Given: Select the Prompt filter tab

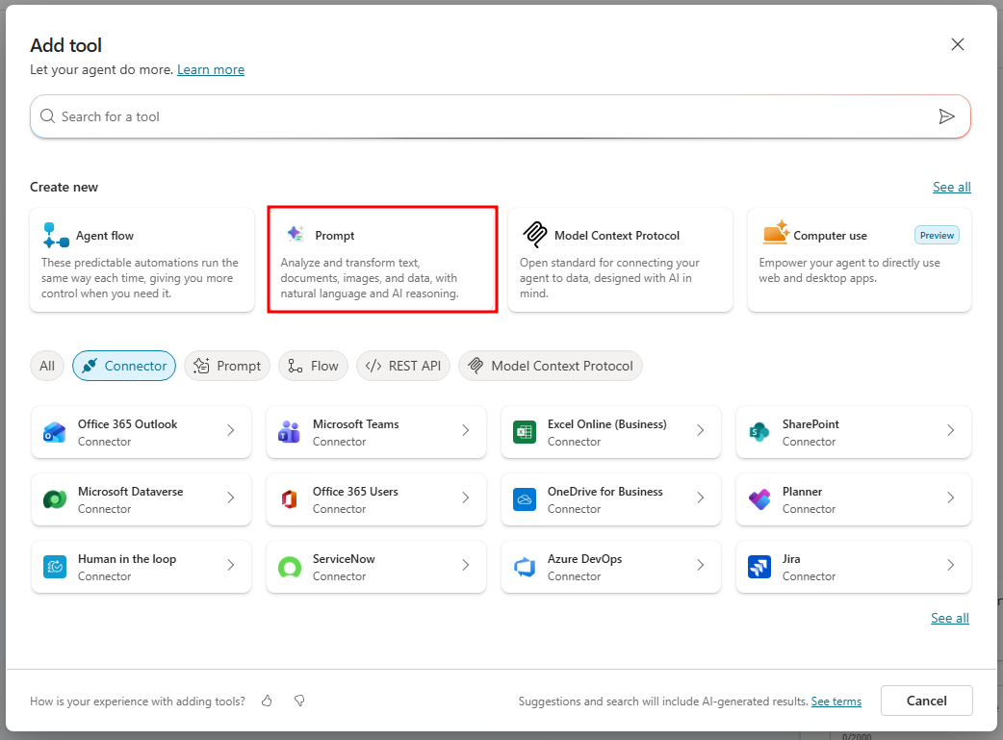Looking at the screenshot, I should [227, 366].
